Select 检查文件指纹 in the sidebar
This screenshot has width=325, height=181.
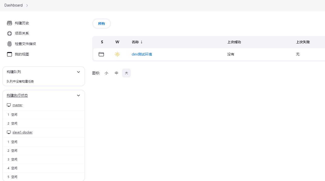coord(9,44)
